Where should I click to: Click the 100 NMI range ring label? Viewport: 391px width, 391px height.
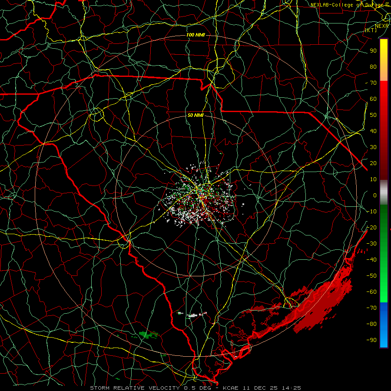195,35
